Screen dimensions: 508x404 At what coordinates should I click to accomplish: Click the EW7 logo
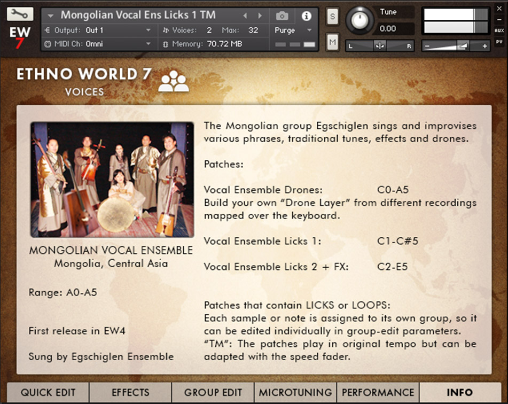pos(20,37)
